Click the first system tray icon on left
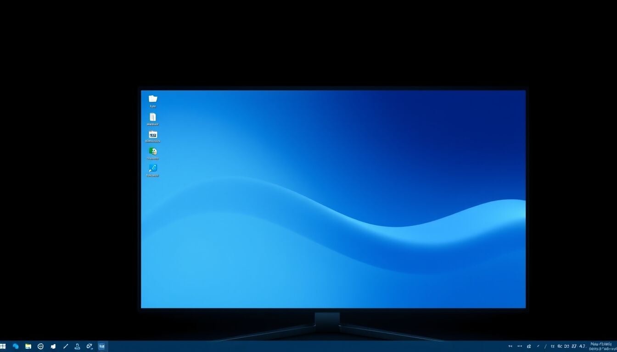The image size is (617, 352). 510,346
